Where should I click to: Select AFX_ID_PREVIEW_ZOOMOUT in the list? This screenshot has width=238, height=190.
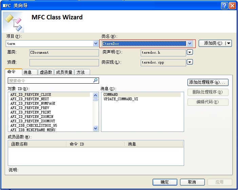[x=50, y=121]
